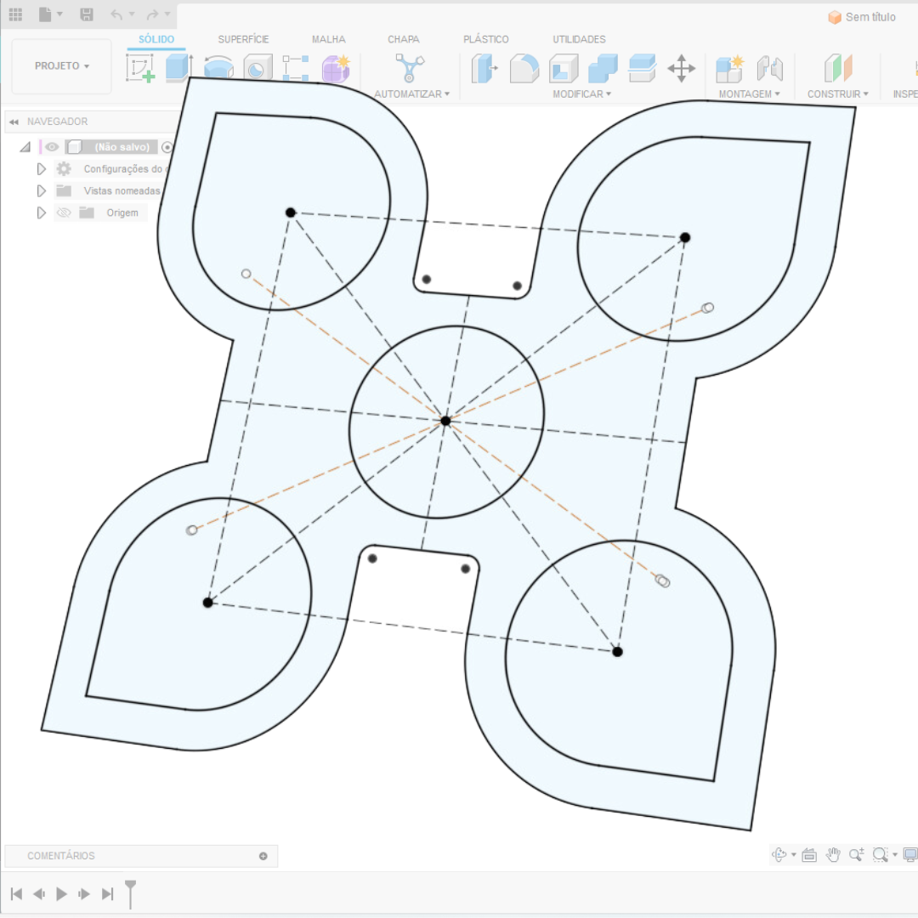This screenshot has height=918, width=918.
Task: Click the Automate tool icon
Action: (x=410, y=68)
